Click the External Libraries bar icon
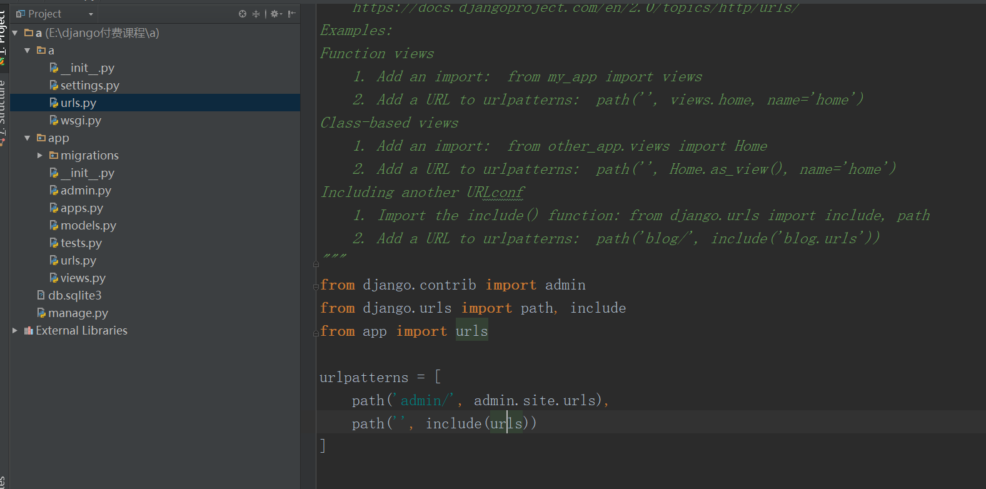This screenshot has height=489, width=986. tap(28, 330)
